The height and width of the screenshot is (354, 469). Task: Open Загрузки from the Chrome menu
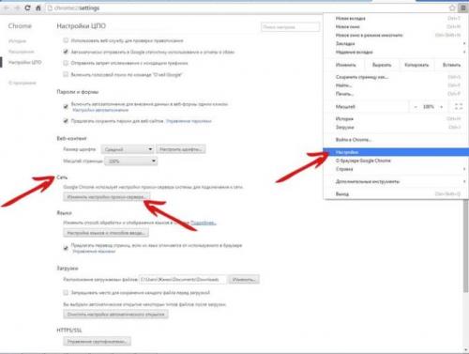[x=396, y=127]
